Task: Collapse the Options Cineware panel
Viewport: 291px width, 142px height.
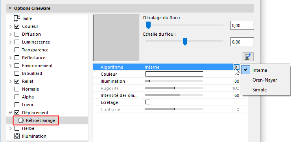Action: coord(10,8)
